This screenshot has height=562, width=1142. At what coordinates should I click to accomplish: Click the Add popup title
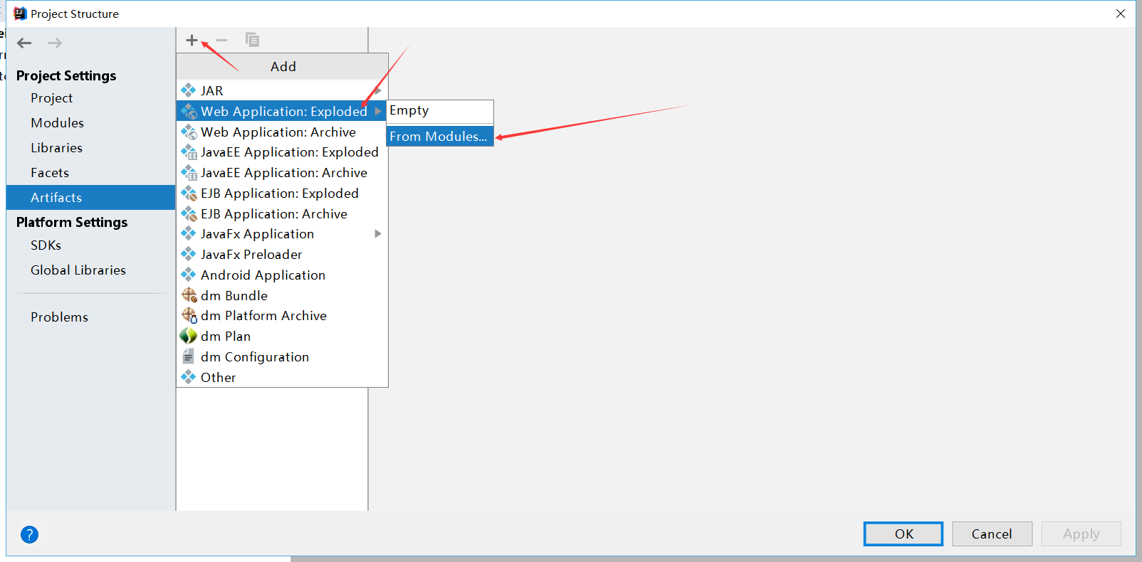pyautogui.click(x=283, y=66)
